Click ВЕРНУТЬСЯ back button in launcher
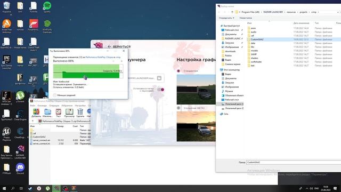Viewport: 341px width, 192px height. pos(119,46)
